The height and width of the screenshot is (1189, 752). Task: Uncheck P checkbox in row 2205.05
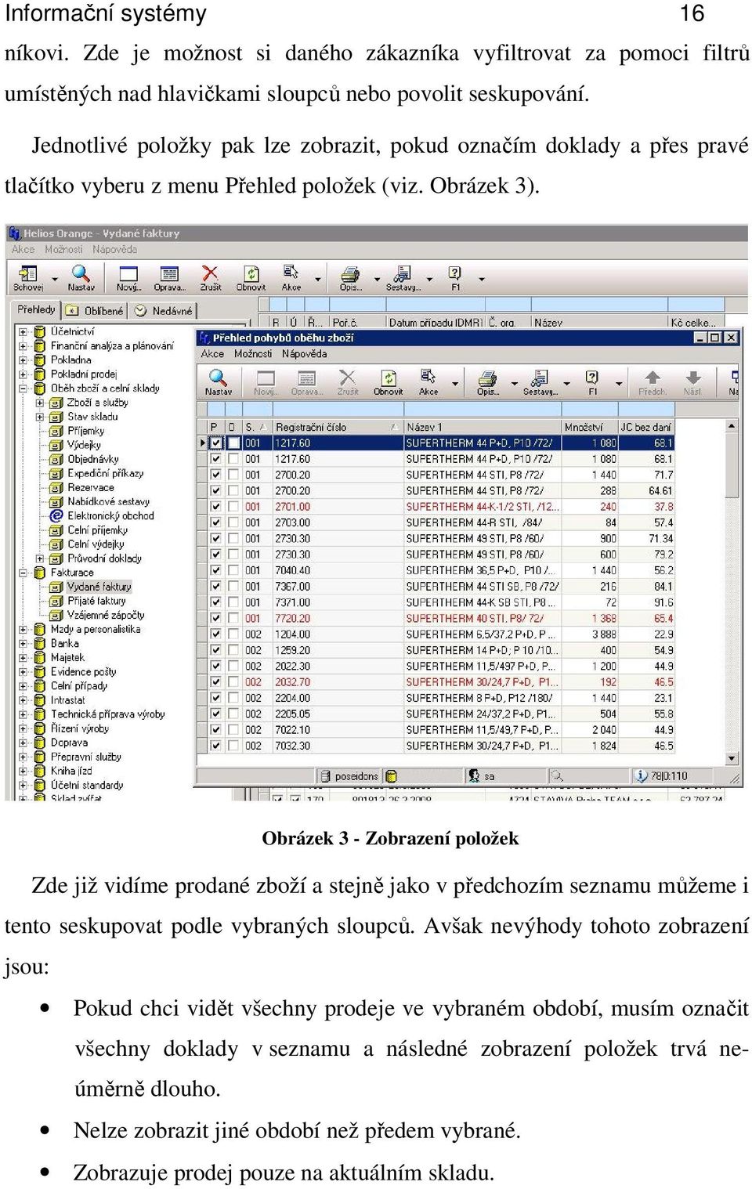pyautogui.click(x=215, y=714)
